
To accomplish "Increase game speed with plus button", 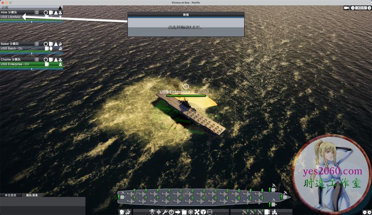I will 369,8.
